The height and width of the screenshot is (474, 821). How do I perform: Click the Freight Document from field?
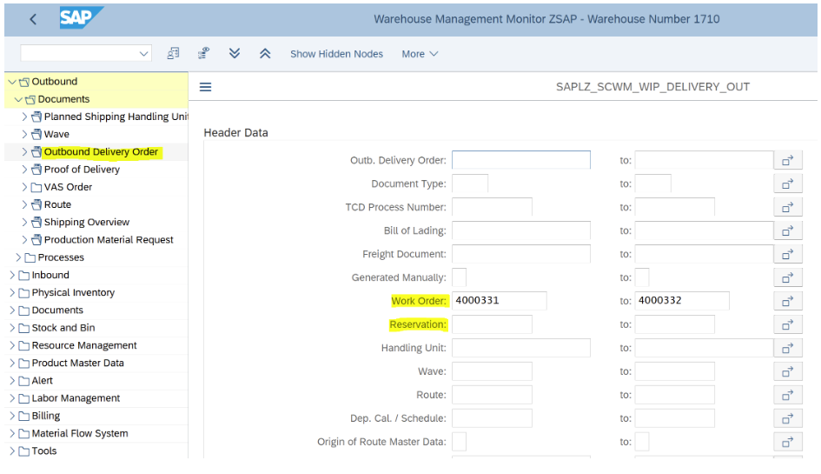point(521,254)
